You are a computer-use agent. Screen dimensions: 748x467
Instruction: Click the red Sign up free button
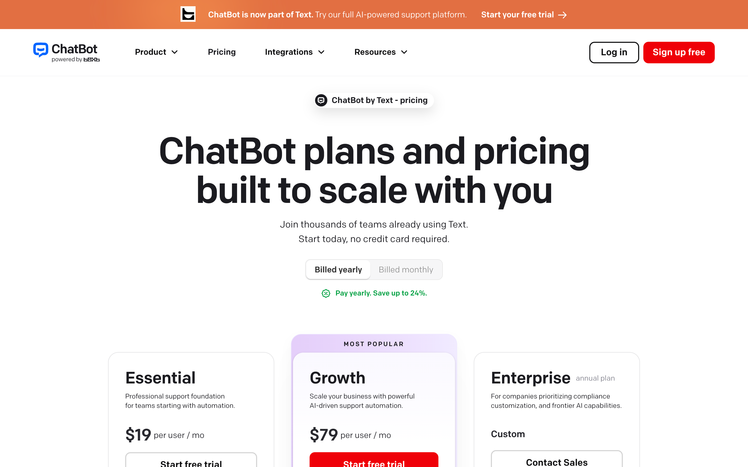click(x=679, y=52)
